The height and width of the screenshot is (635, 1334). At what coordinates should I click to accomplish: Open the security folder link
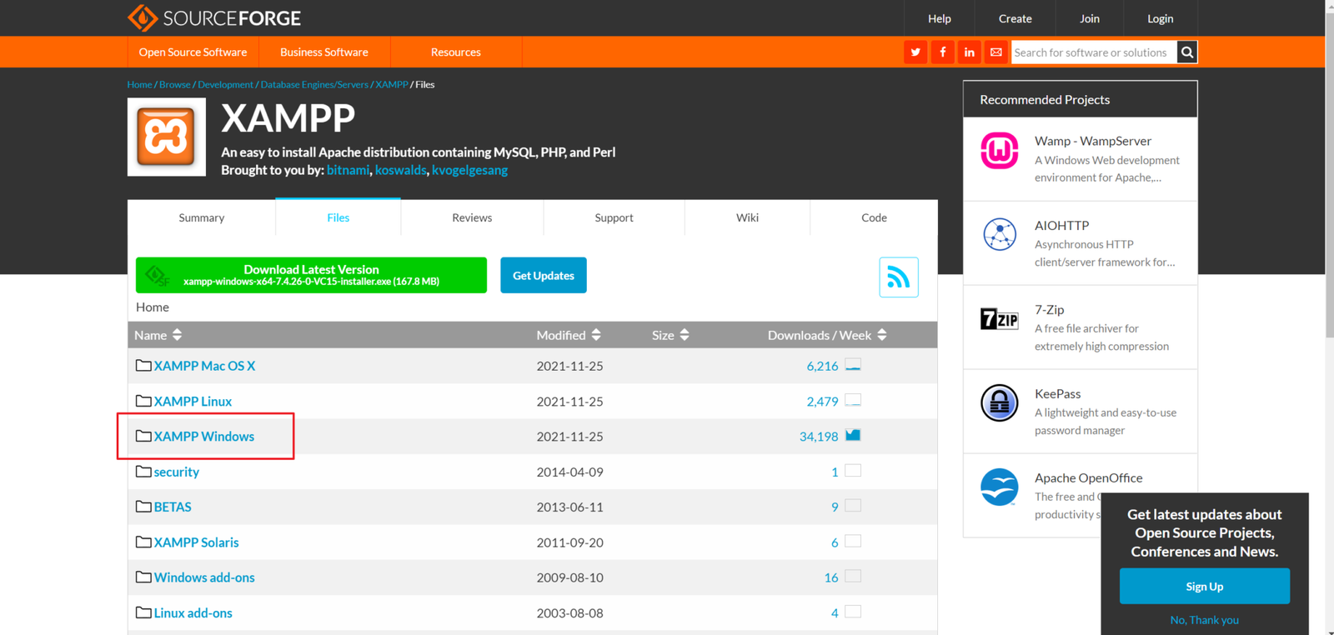coord(177,472)
